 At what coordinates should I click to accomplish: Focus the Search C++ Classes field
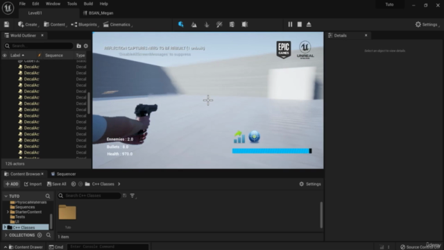[x=89, y=196]
